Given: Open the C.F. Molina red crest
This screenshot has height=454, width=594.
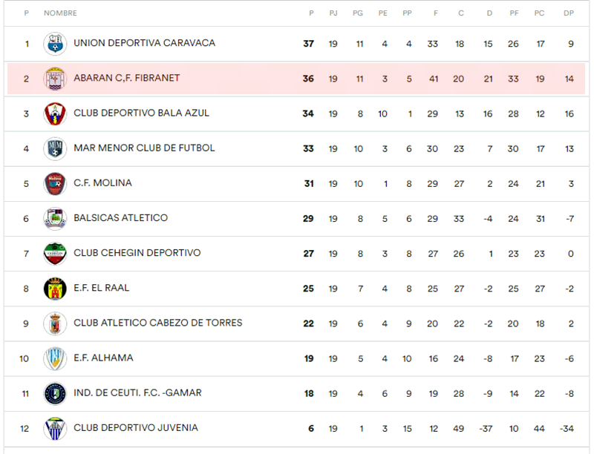Looking at the screenshot, I should coord(55,184).
